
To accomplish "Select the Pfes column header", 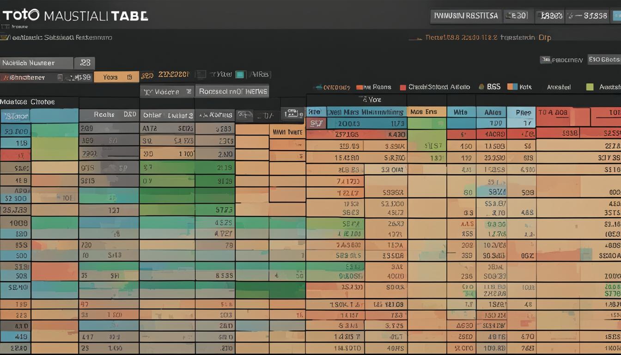I will click(x=522, y=112).
